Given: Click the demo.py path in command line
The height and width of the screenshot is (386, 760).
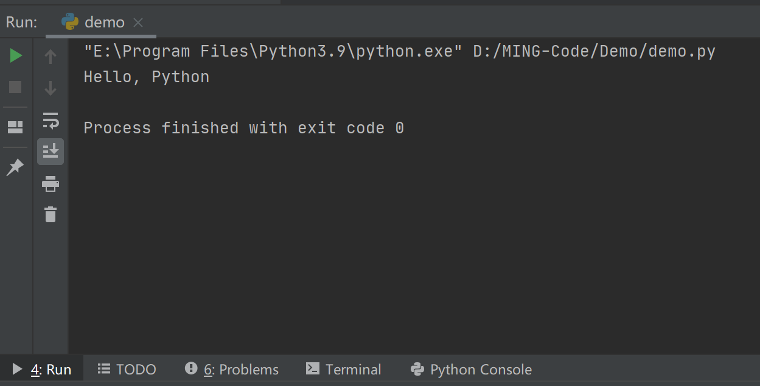Looking at the screenshot, I should click(594, 52).
